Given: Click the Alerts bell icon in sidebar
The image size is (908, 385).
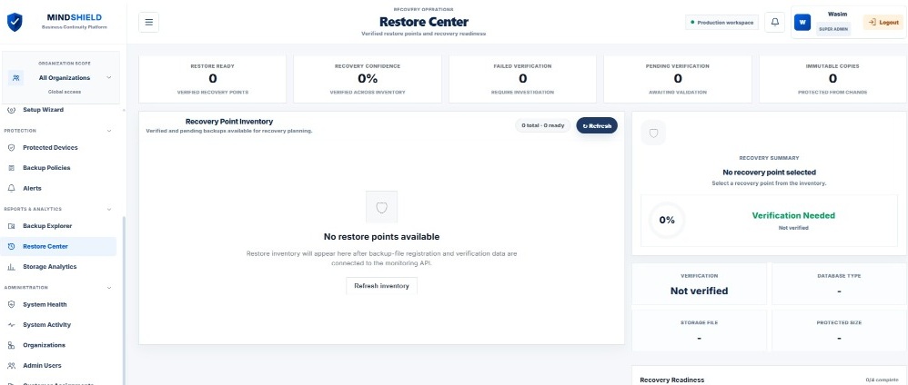Looking at the screenshot, I should click(11, 188).
